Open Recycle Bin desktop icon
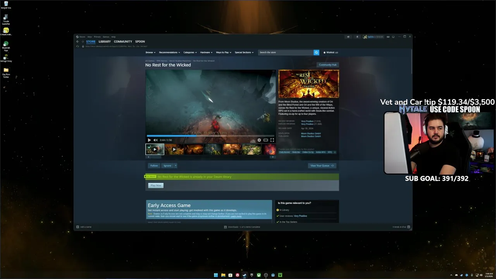Screen dimensions: 496x279 click(x=6, y=5)
